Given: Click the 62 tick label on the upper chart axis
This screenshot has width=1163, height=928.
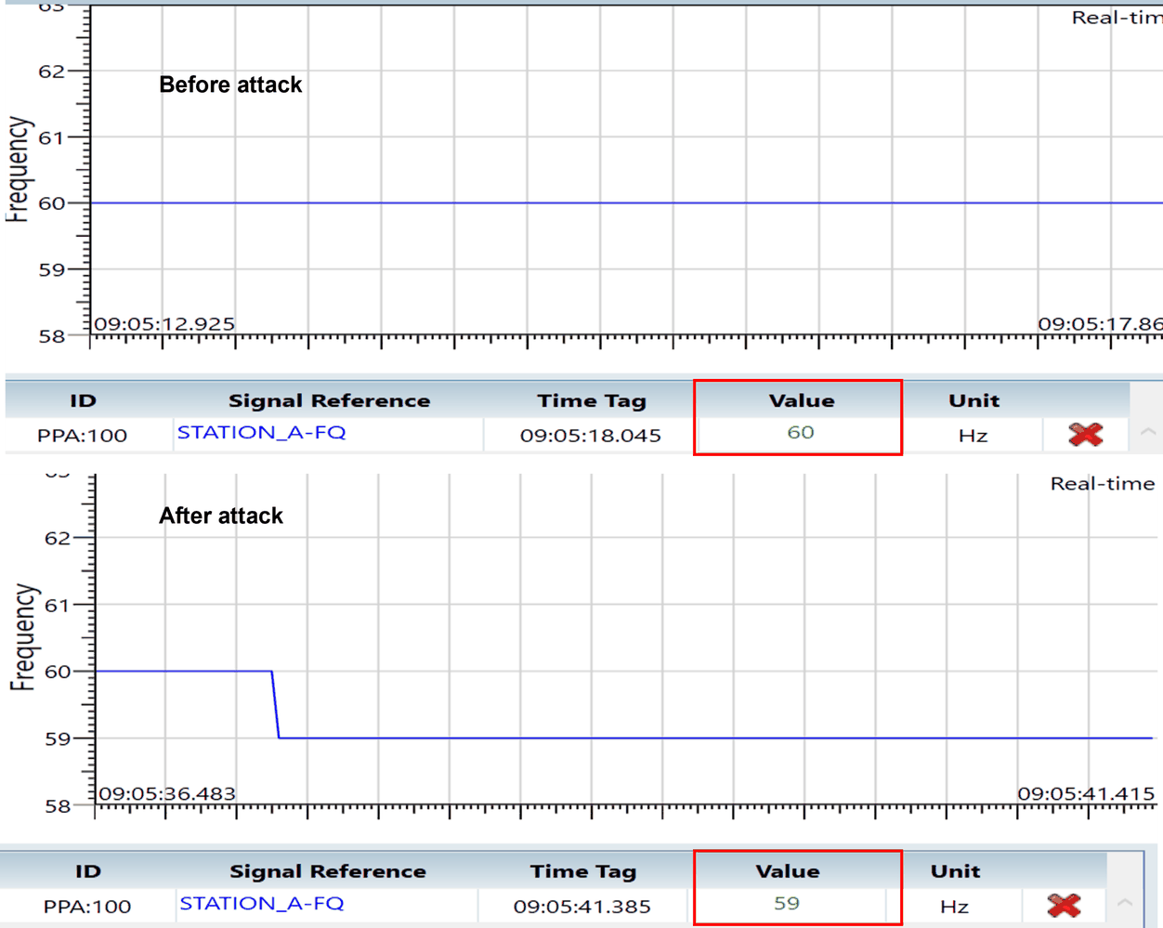Looking at the screenshot, I should pyautogui.click(x=51, y=72).
